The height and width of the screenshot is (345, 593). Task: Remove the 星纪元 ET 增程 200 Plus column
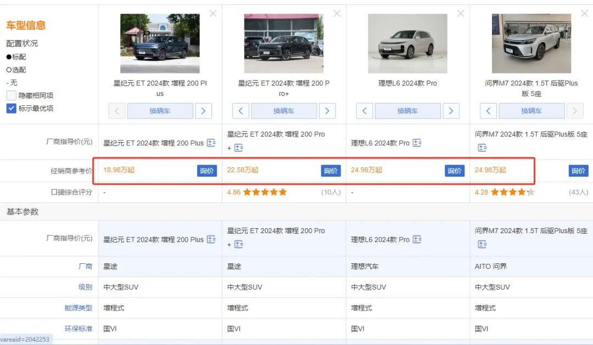(x=213, y=14)
